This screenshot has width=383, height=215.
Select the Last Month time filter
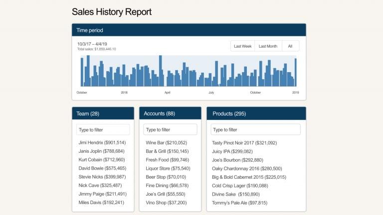(x=268, y=46)
